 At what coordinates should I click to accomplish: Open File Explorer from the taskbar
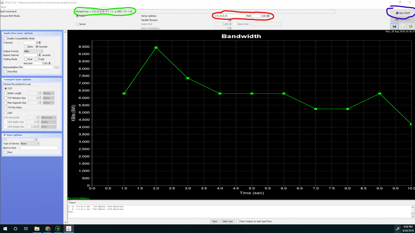[x=37, y=229]
